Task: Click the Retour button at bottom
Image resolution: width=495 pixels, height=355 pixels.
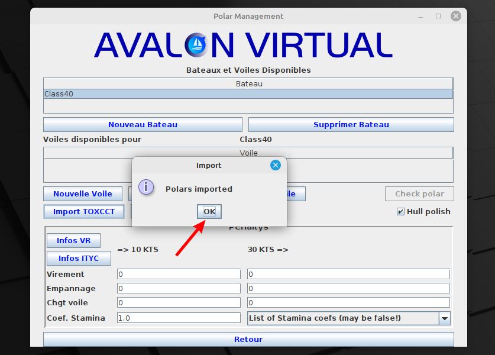Action: coord(248,339)
